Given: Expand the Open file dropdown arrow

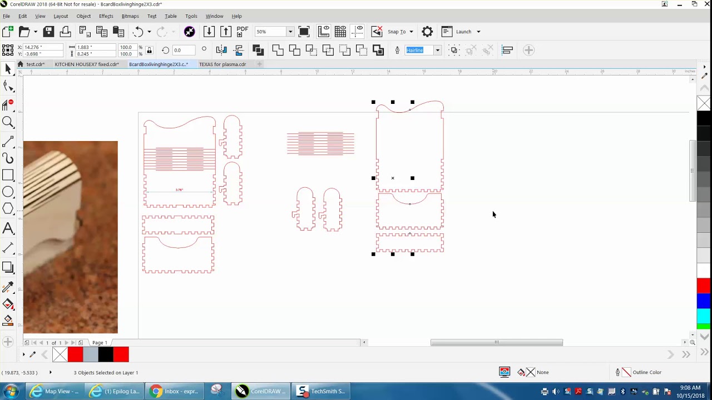Looking at the screenshot, I should (35, 32).
